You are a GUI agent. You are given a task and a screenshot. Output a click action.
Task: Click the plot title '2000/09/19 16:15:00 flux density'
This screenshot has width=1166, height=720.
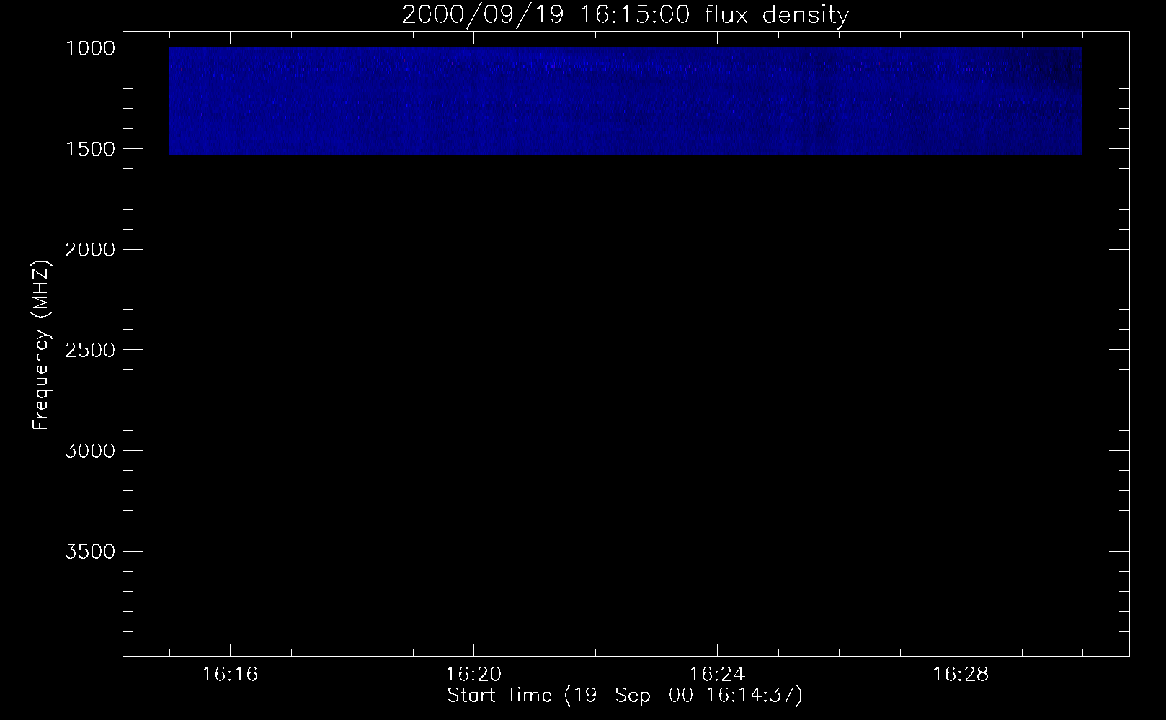click(x=625, y=15)
